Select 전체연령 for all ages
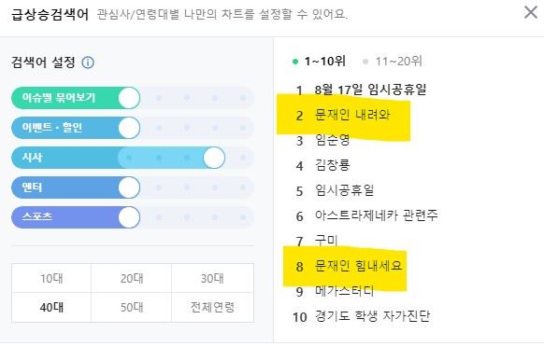544x347 pixels. 212,307
